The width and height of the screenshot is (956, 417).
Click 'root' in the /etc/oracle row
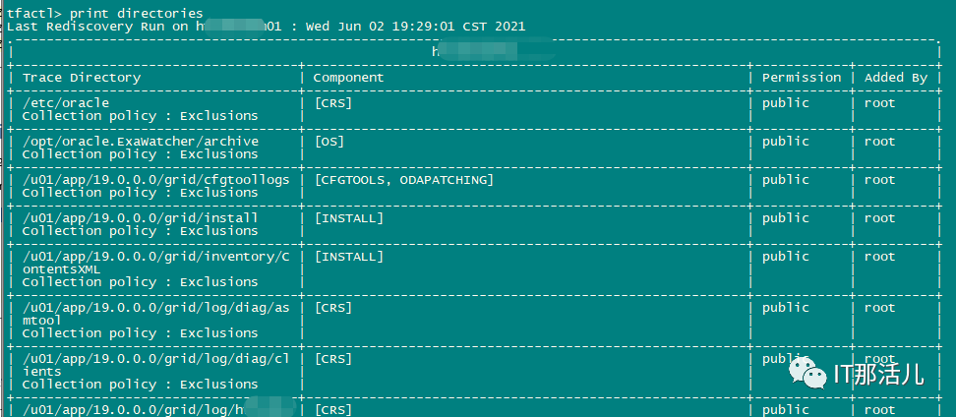(880, 103)
